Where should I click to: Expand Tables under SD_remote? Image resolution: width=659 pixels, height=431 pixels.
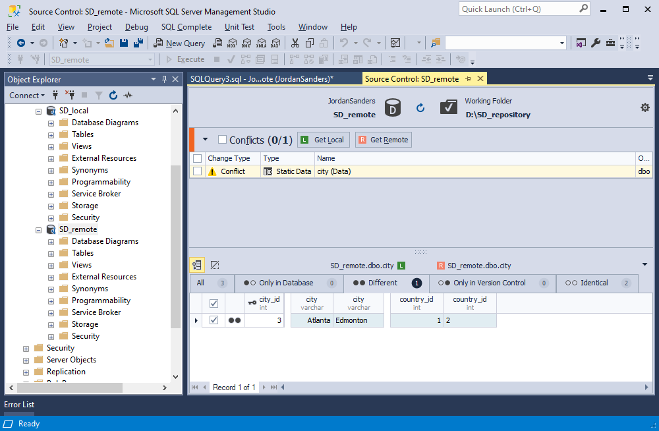(51, 254)
